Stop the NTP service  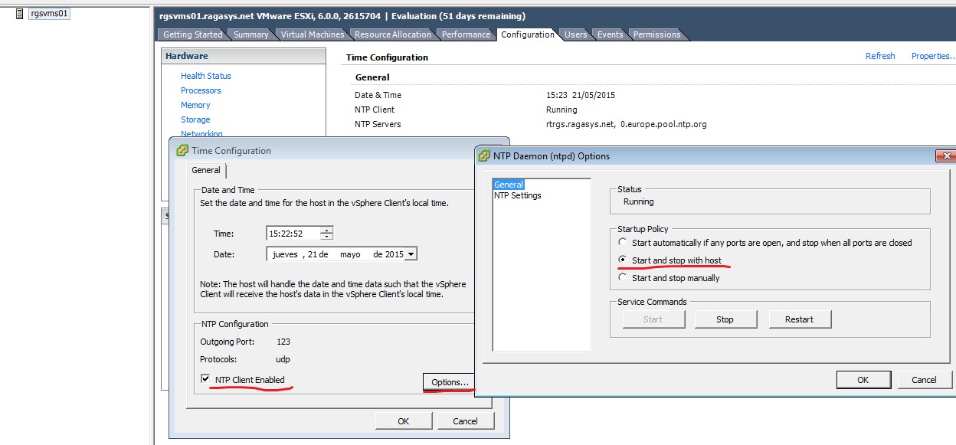coord(725,319)
